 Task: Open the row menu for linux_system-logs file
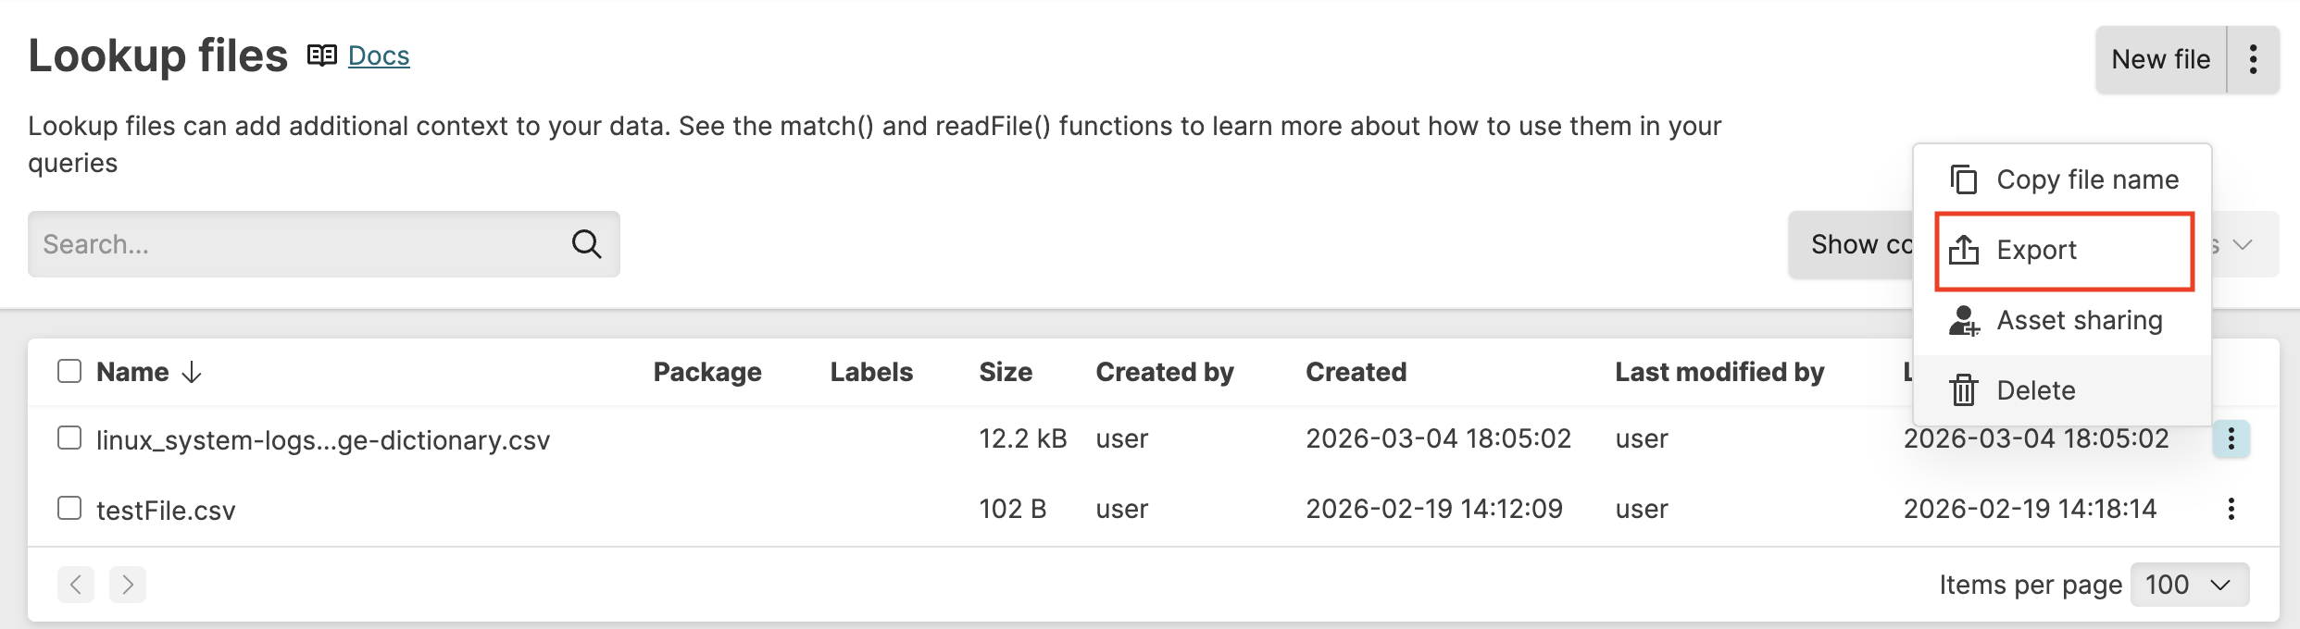tap(2231, 438)
